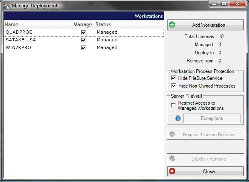
Task: Uncheck Manage checkbox for SATAKE-USA
Action: click(83, 40)
